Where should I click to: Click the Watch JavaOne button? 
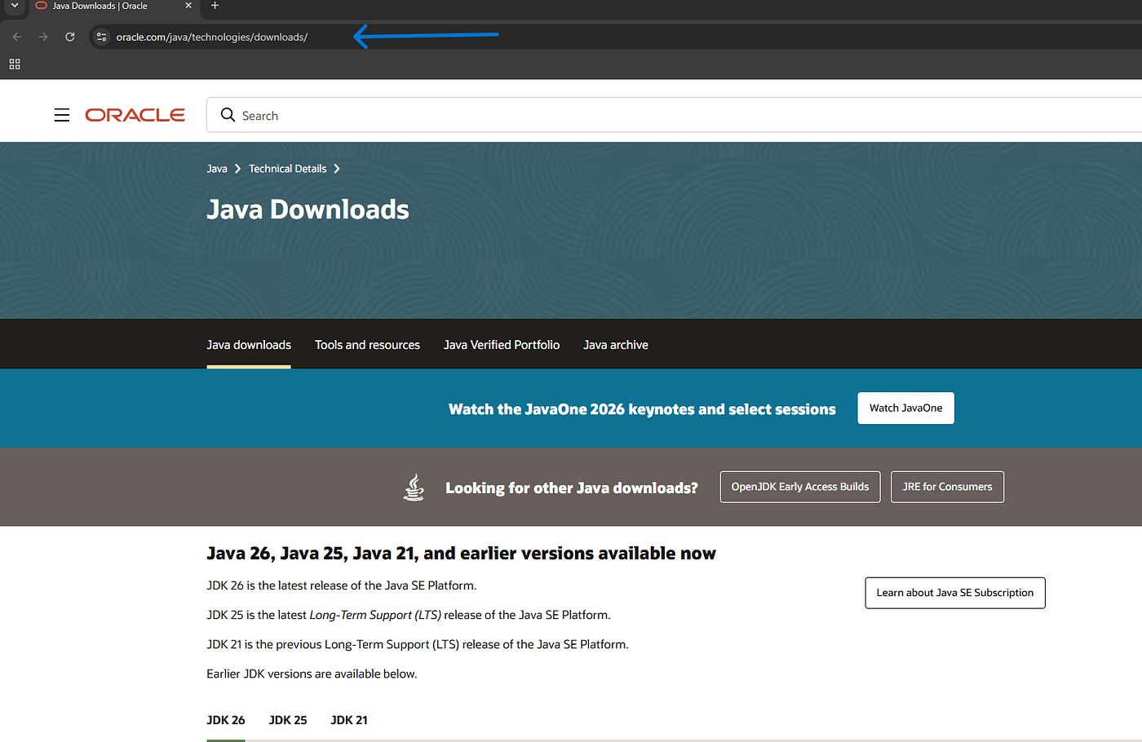point(905,408)
